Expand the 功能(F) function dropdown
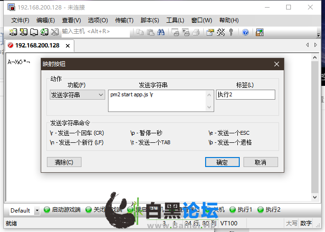 [77, 95]
